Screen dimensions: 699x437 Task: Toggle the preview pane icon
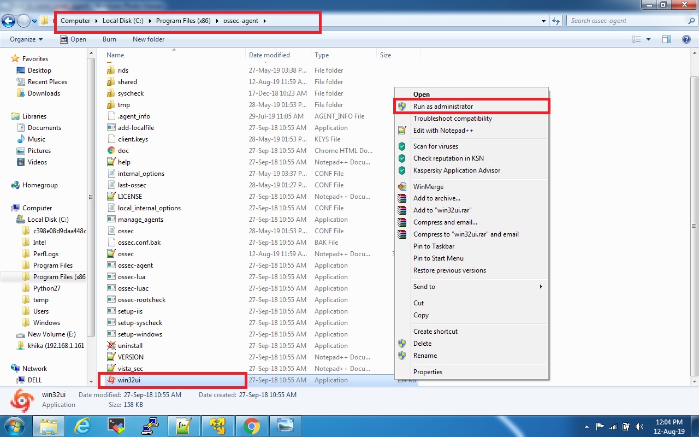666,39
